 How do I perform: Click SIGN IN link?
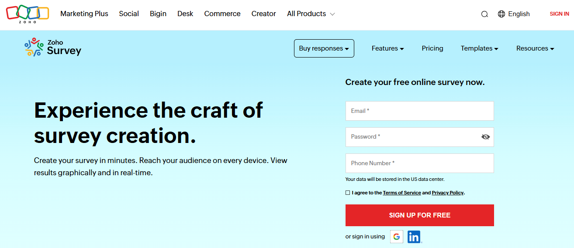[x=559, y=14]
